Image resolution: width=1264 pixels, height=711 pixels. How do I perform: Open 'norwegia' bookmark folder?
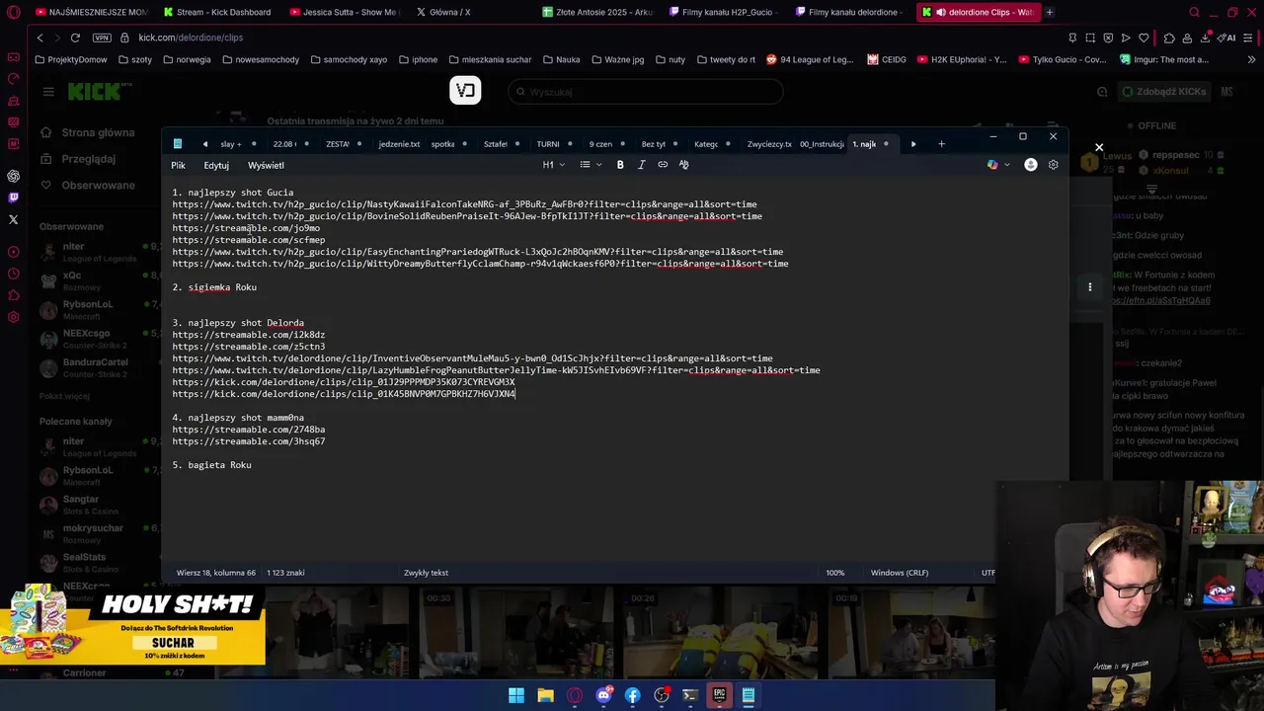click(x=186, y=59)
